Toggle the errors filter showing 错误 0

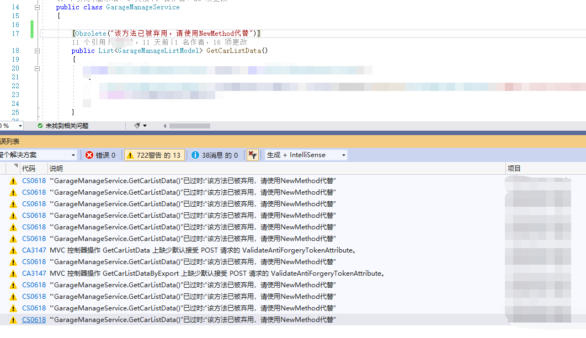[100, 155]
